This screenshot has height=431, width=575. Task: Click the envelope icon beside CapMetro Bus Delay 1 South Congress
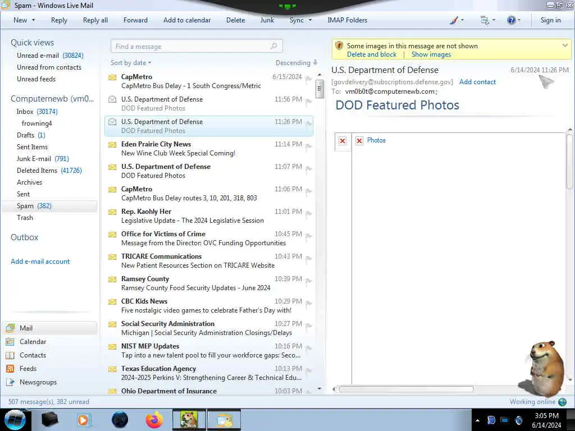[112, 77]
